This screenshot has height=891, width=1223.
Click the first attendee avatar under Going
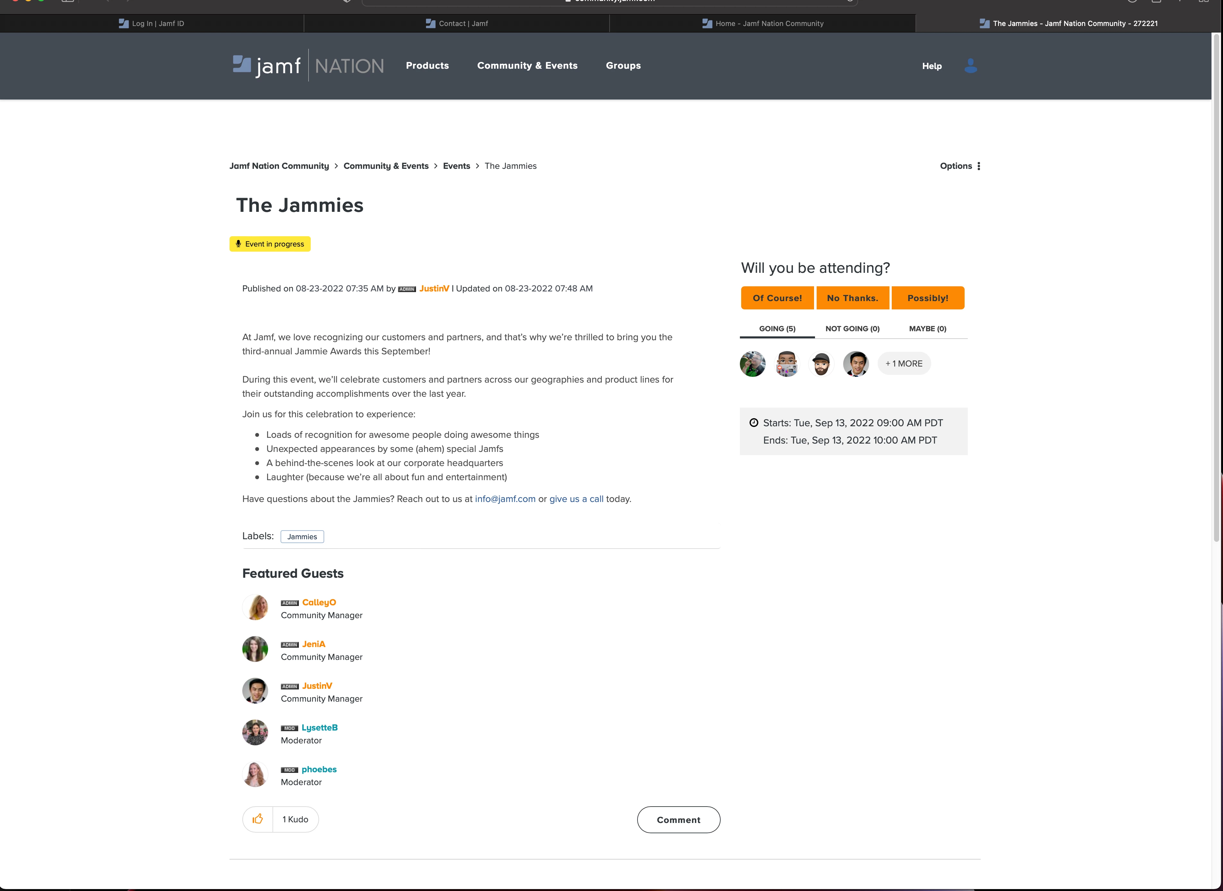point(752,364)
